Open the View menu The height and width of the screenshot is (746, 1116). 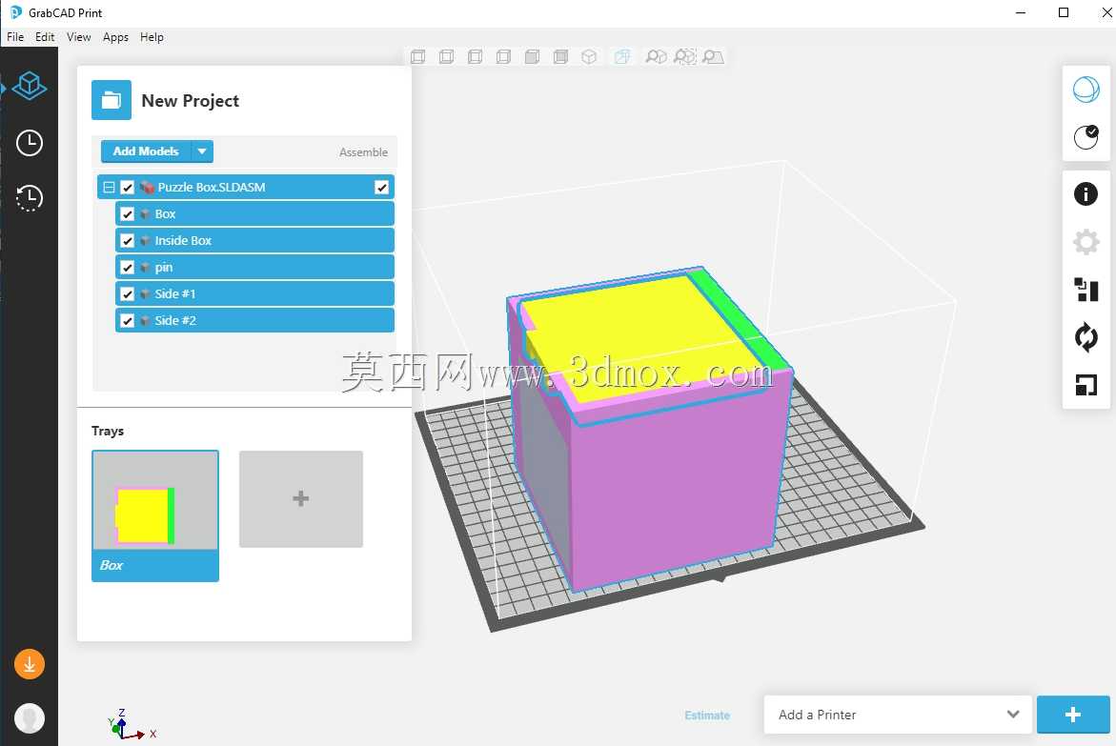coord(78,37)
